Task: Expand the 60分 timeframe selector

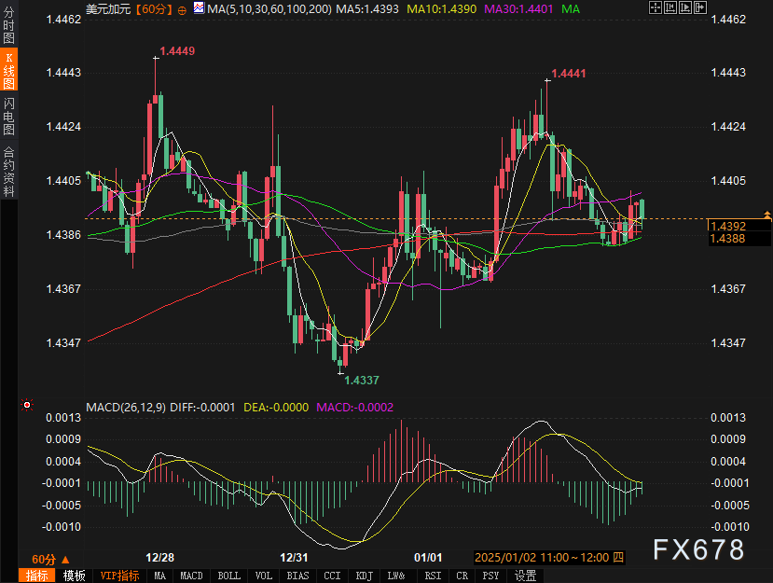Action: point(50,560)
